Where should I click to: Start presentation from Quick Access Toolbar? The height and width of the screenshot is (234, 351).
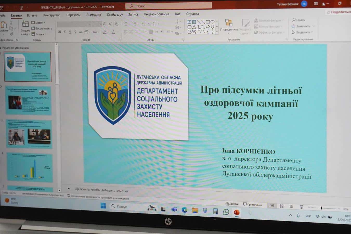[21, 7]
